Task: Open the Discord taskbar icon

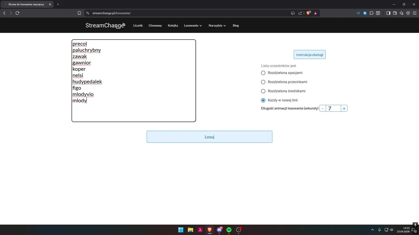Action: point(219,230)
